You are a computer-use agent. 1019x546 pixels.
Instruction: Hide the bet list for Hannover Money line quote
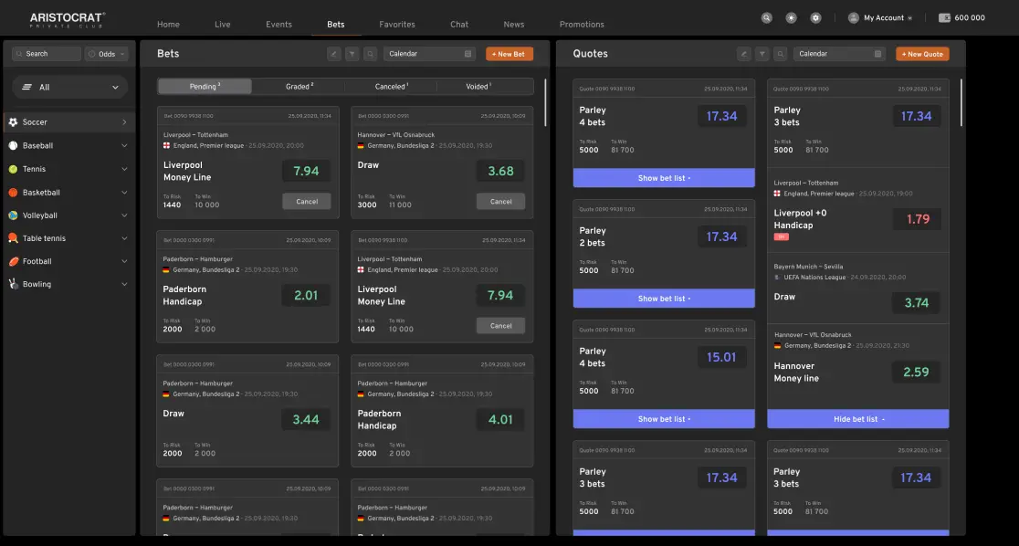(x=856, y=418)
